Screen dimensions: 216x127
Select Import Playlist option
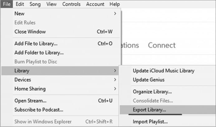pyautogui.click(x=150, y=122)
